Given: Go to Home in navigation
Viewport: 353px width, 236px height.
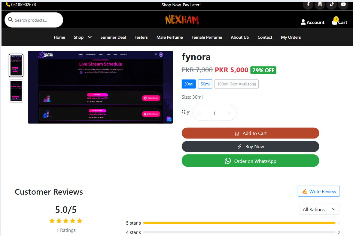Looking at the screenshot, I should pos(59,37).
